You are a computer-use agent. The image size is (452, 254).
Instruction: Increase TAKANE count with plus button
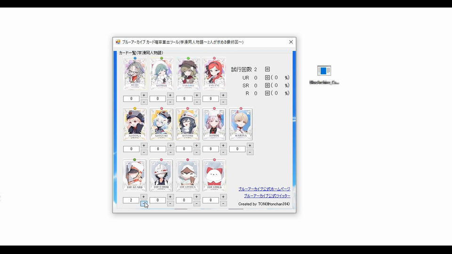[223, 95]
